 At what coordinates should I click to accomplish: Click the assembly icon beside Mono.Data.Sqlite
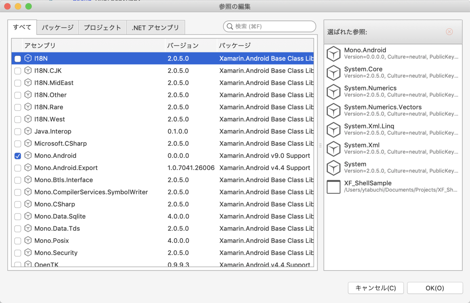tap(28, 216)
